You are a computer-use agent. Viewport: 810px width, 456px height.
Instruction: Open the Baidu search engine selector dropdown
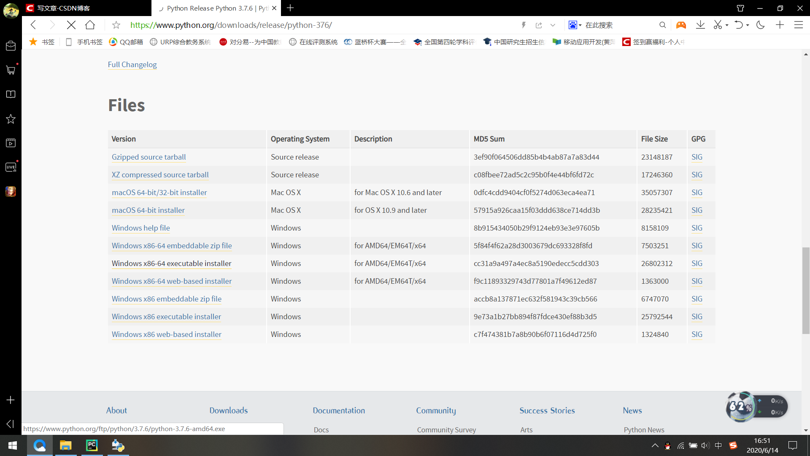[x=575, y=25]
